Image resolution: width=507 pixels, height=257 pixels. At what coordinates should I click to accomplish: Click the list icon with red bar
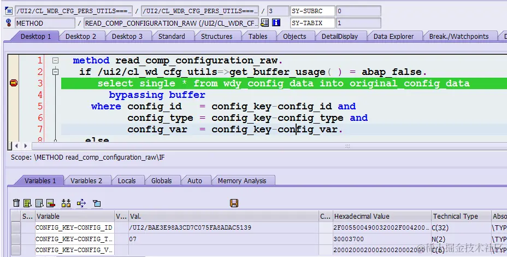pyautogui.click(x=51, y=203)
